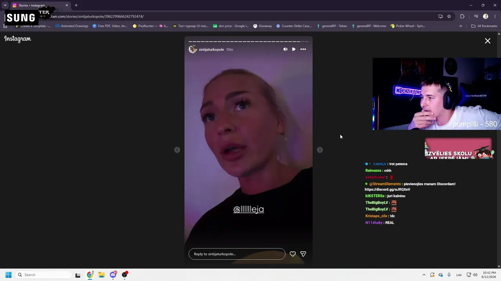Viewport: 501px width, 281px height.
Task: Go to the previous story
Action: 177,150
